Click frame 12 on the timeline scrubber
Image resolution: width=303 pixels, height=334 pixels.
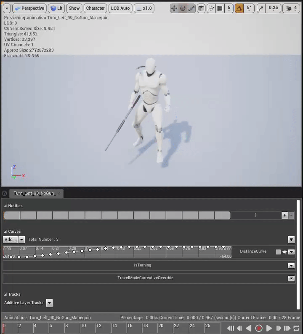coord(97,326)
